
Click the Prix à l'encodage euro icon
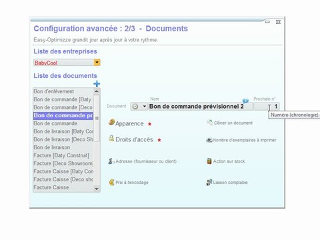111,183
